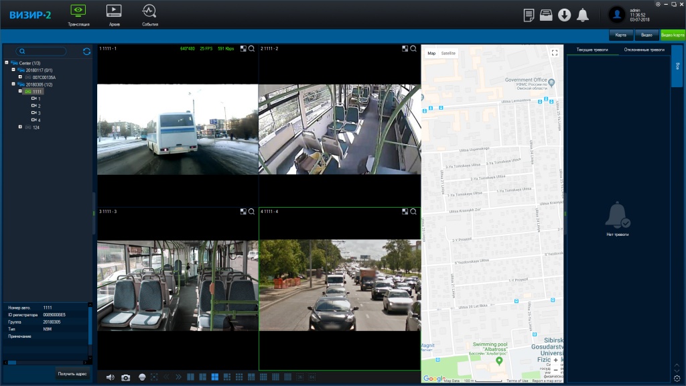Open the Архив (archive) section

[x=114, y=14]
